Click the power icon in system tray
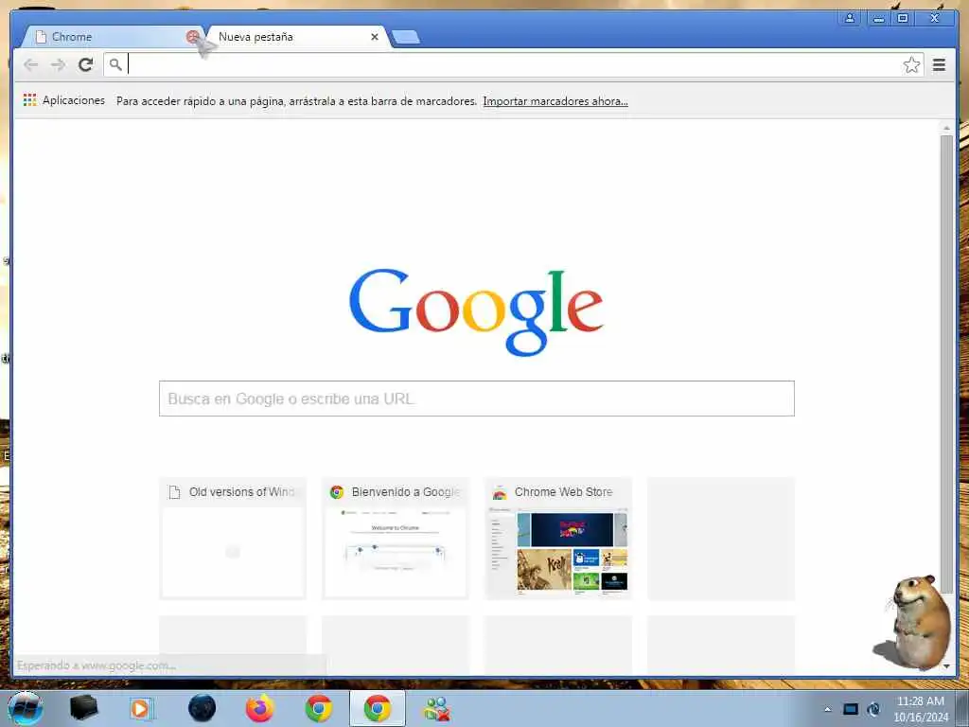Image resolution: width=969 pixels, height=727 pixels. pos(873,709)
